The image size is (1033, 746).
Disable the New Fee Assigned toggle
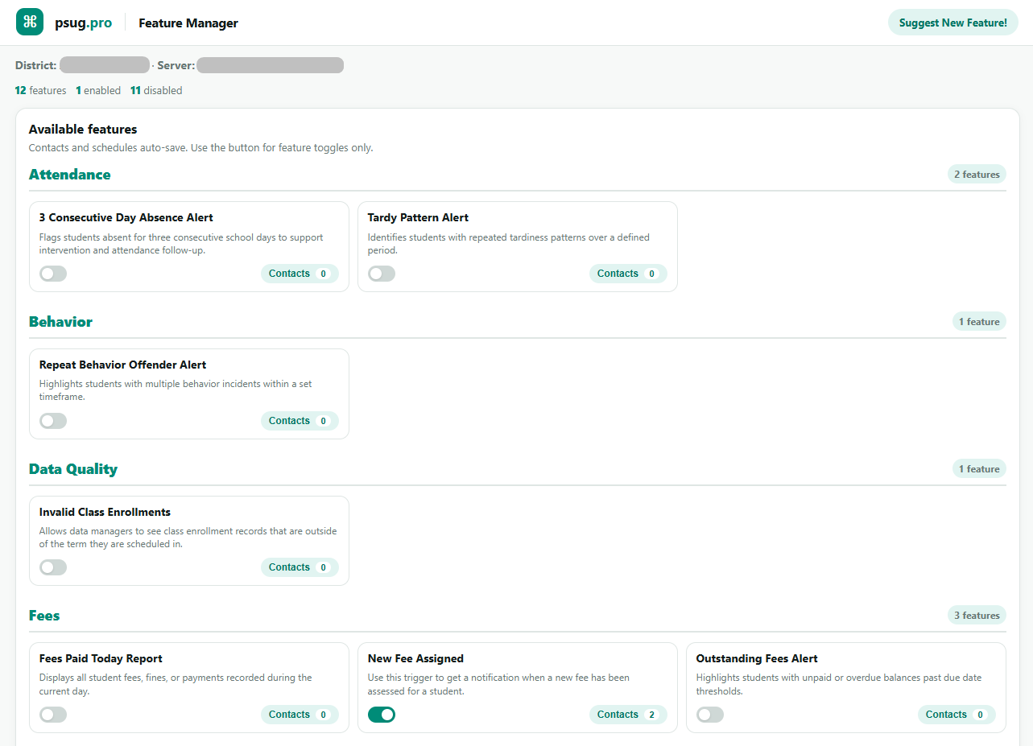click(382, 715)
